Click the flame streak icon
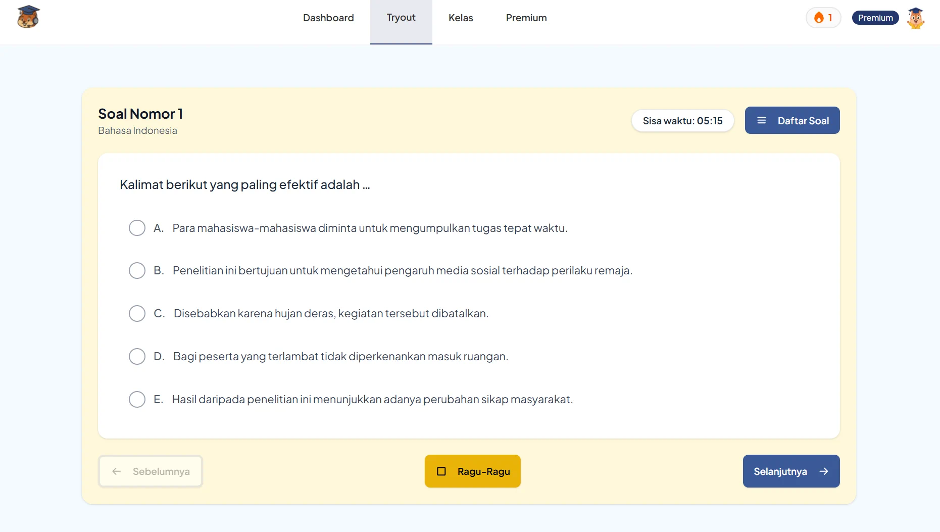This screenshot has width=940, height=532. point(819,18)
